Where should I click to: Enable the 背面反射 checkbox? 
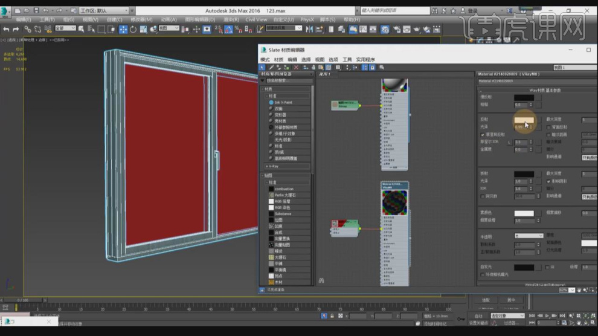coord(548,128)
